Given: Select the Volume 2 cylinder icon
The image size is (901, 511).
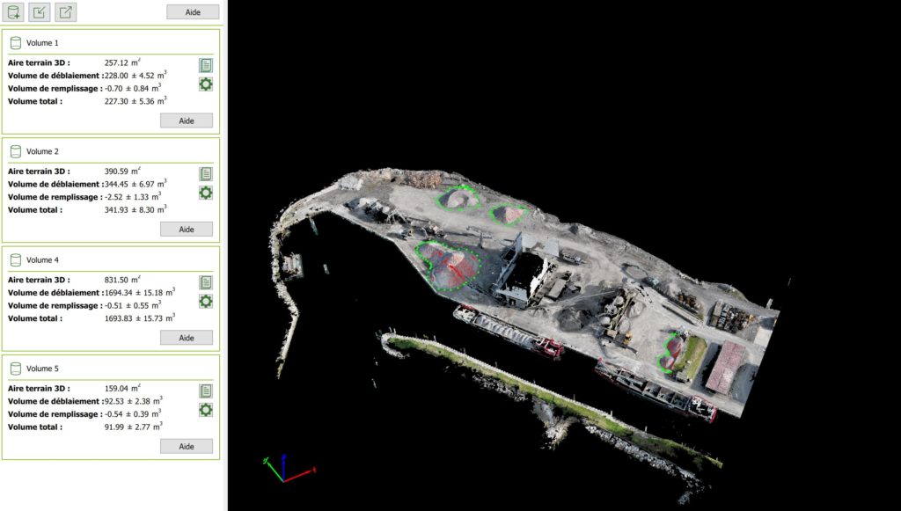Looking at the screenshot, I should coord(16,151).
